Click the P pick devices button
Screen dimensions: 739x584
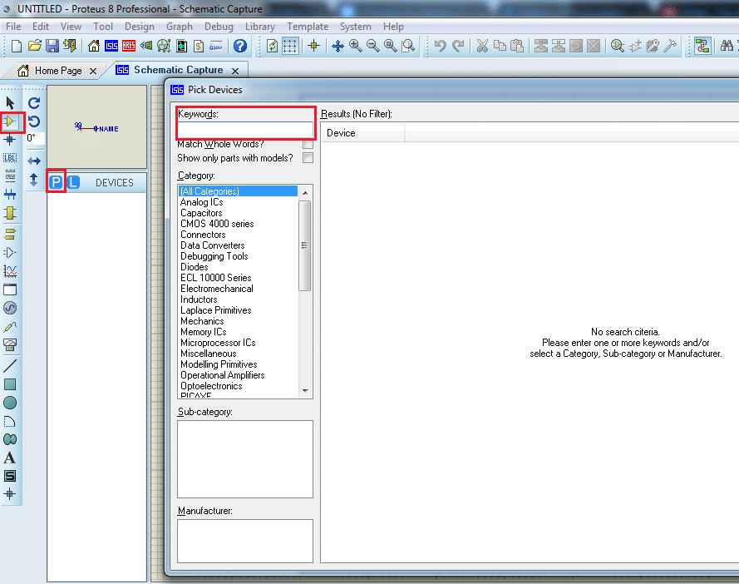56,182
